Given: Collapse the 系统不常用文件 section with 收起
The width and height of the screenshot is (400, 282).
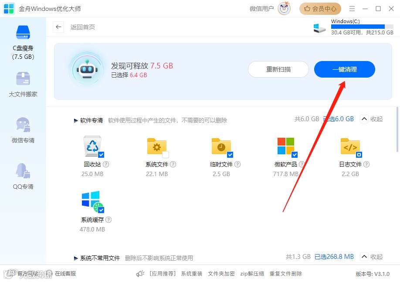Looking at the screenshot, I should click(371, 257).
